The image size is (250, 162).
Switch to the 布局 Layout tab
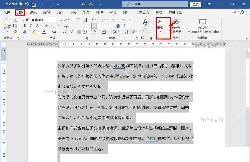click(73, 12)
